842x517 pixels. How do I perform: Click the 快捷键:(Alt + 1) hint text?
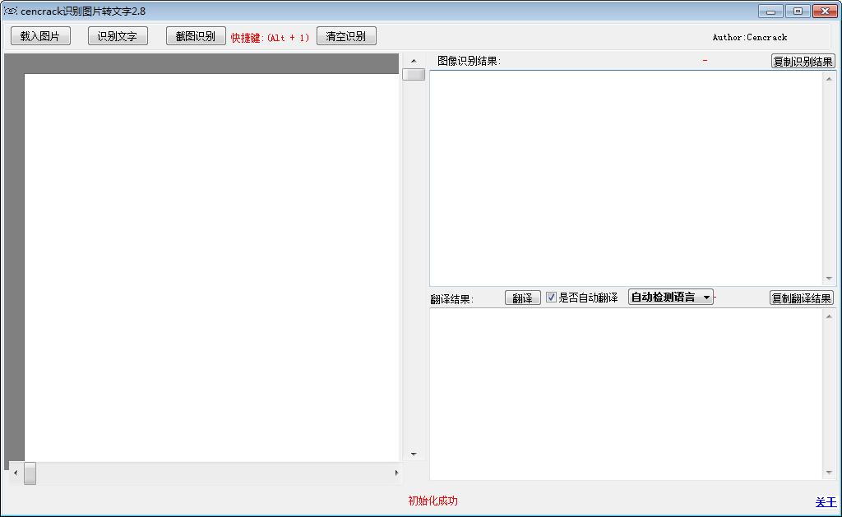(x=270, y=38)
